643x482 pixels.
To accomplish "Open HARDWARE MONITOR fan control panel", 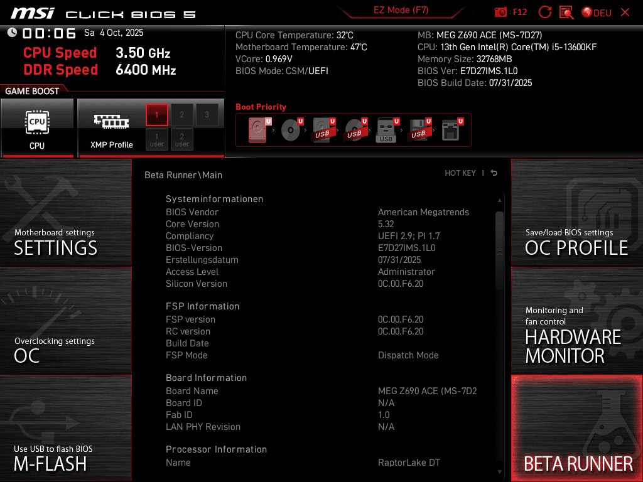I will pyautogui.click(x=577, y=321).
